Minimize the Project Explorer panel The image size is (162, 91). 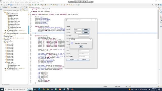25,7
